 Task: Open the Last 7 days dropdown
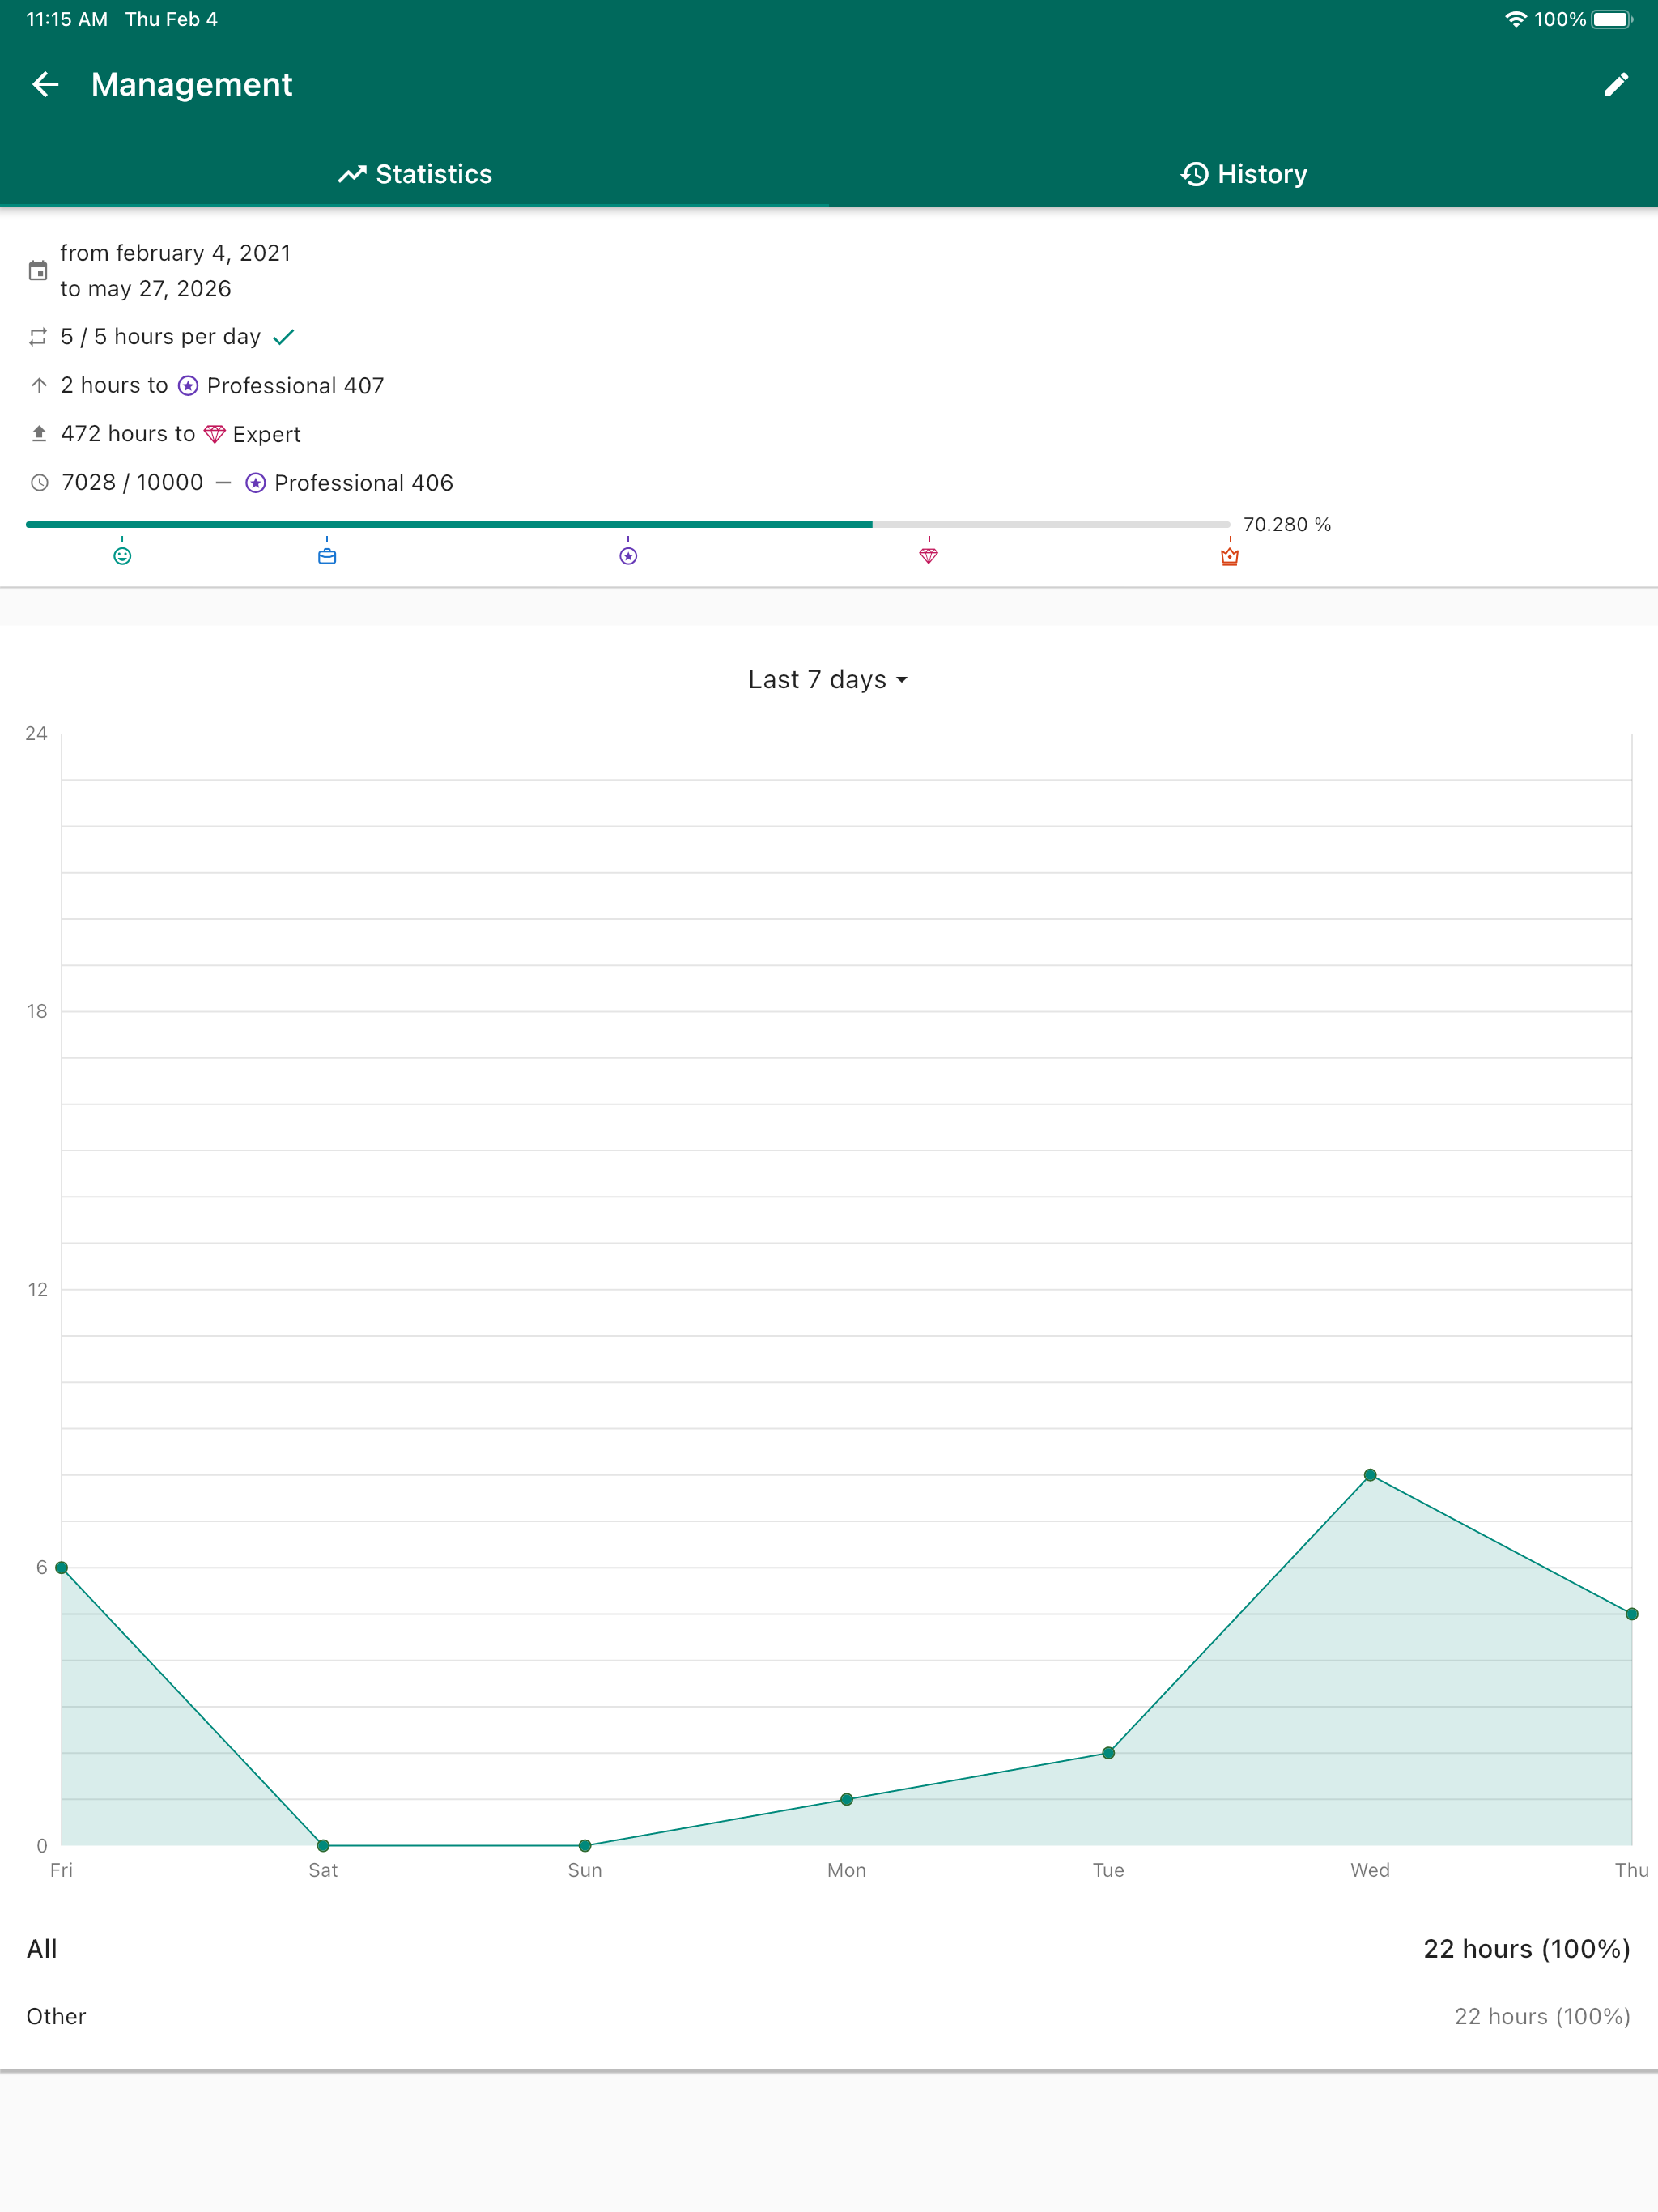click(x=828, y=679)
